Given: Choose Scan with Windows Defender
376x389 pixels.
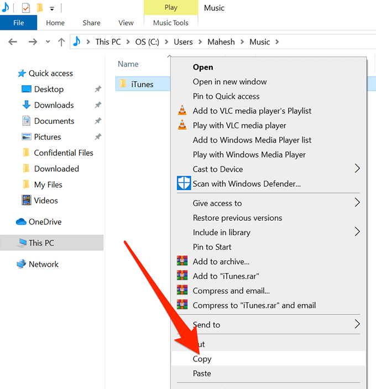Looking at the screenshot, I should (x=269, y=184).
